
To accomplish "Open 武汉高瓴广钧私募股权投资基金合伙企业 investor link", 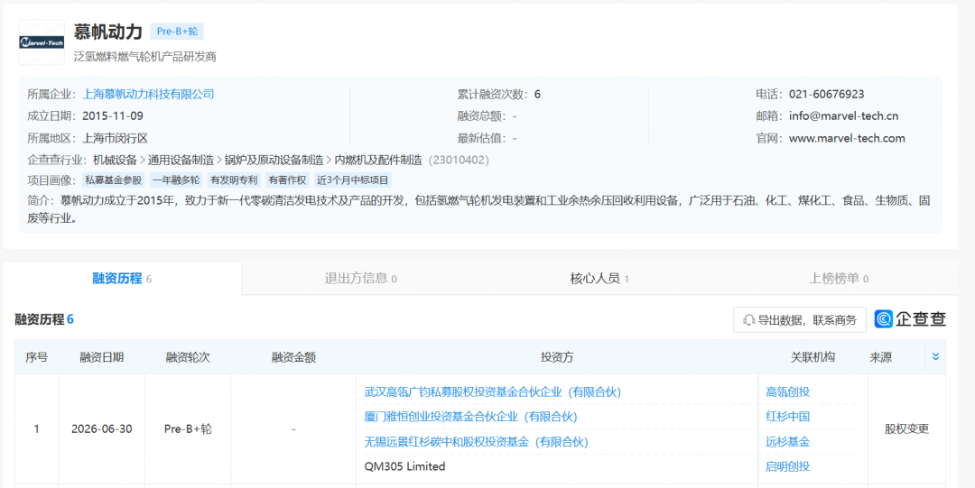I will click(493, 392).
